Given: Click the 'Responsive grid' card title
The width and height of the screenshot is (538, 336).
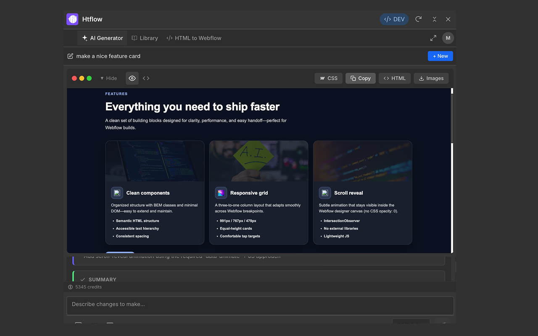Looking at the screenshot, I should [x=249, y=193].
